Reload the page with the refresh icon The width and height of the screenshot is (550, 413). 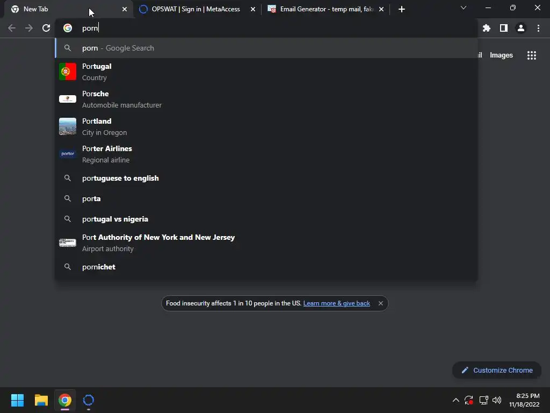tap(46, 28)
